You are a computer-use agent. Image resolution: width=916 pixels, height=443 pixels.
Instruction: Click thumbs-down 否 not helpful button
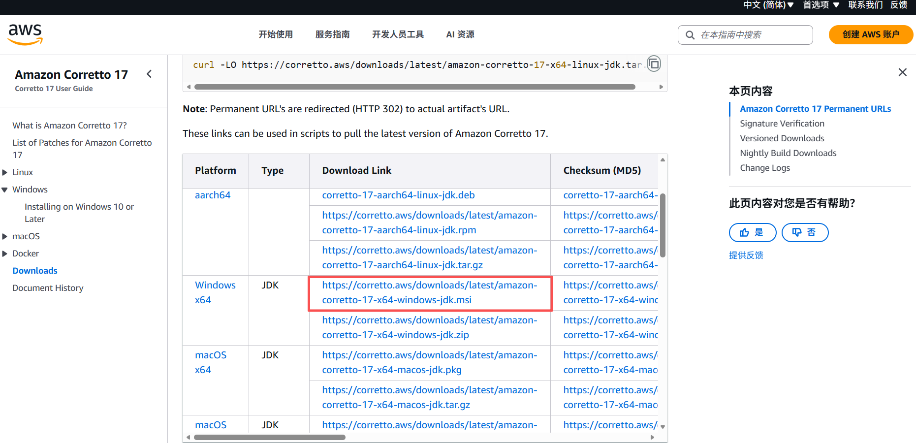click(805, 232)
